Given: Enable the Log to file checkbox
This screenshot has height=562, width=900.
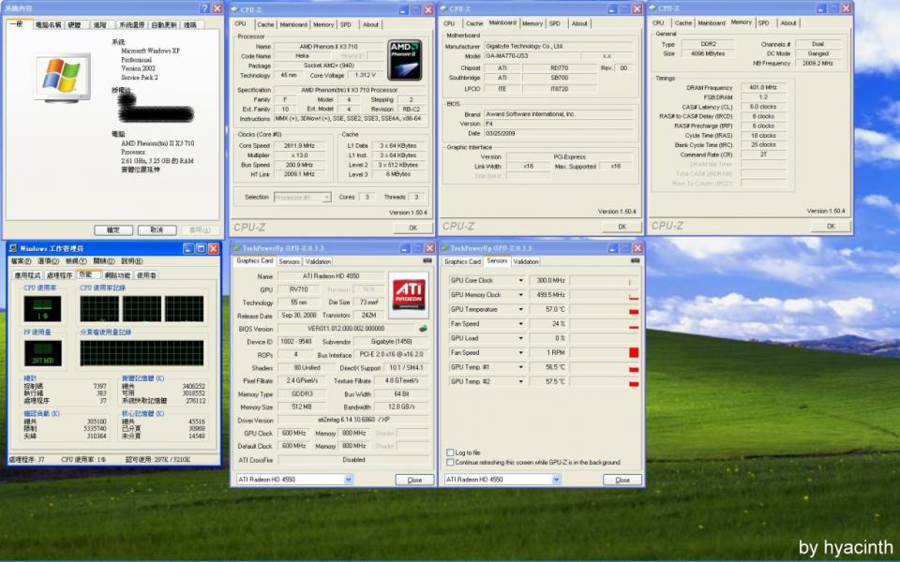Looking at the screenshot, I should pos(451,452).
